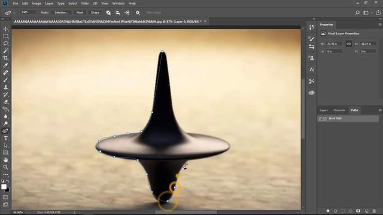Open the Layer menu
This screenshot has height=215, width=383.
click(x=49, y=4)
